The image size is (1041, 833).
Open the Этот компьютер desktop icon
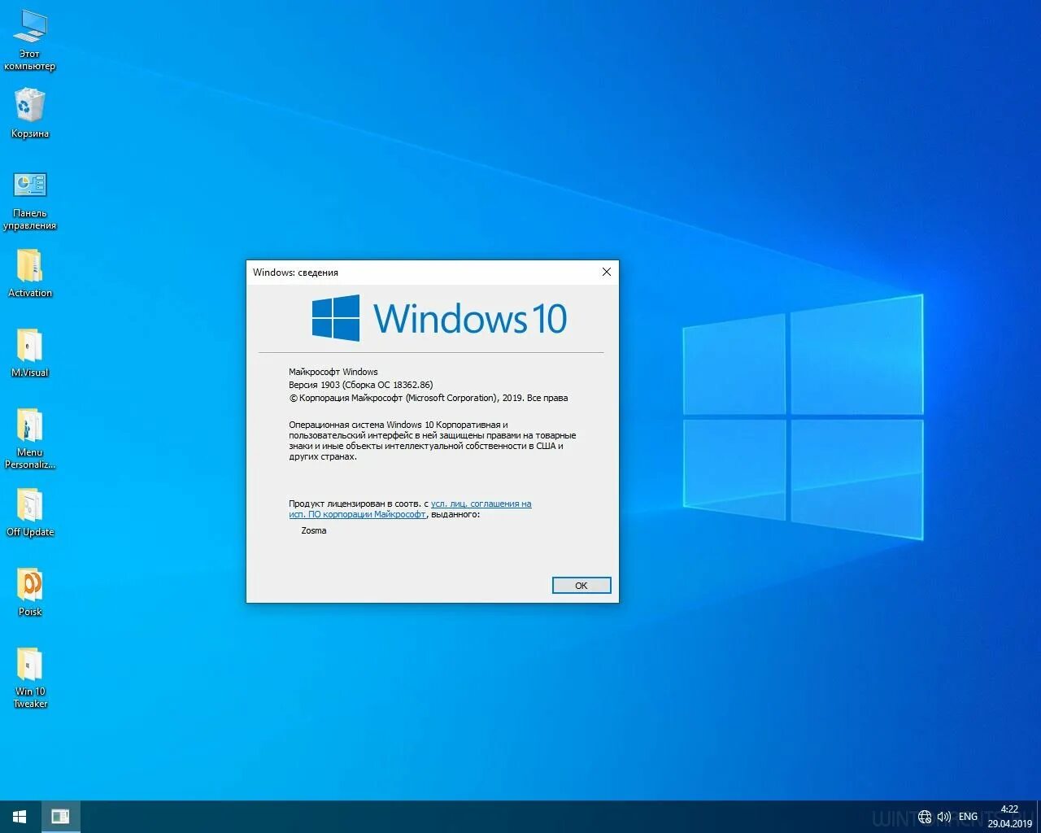tap(30, 39)
